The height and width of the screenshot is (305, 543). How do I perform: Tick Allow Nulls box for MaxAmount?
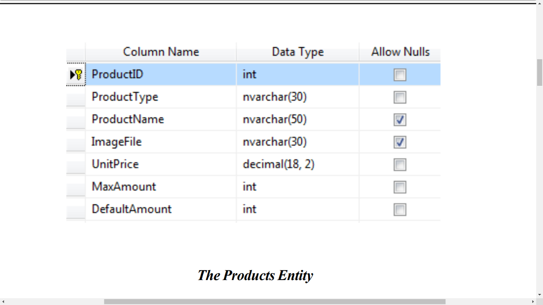pyautogui.click(x=400, y=187)
